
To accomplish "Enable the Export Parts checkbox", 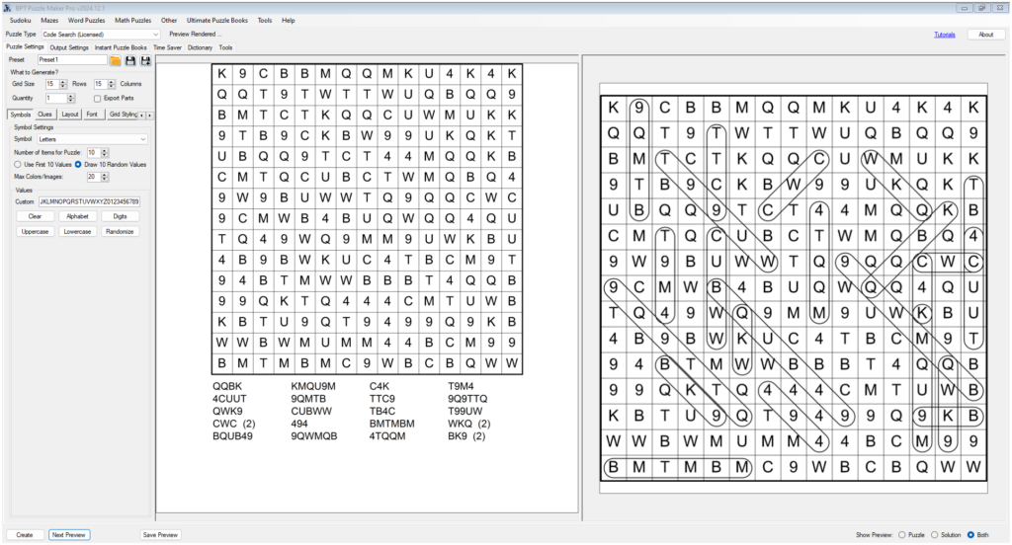I will pyautogui.click(x=97, y=99).
